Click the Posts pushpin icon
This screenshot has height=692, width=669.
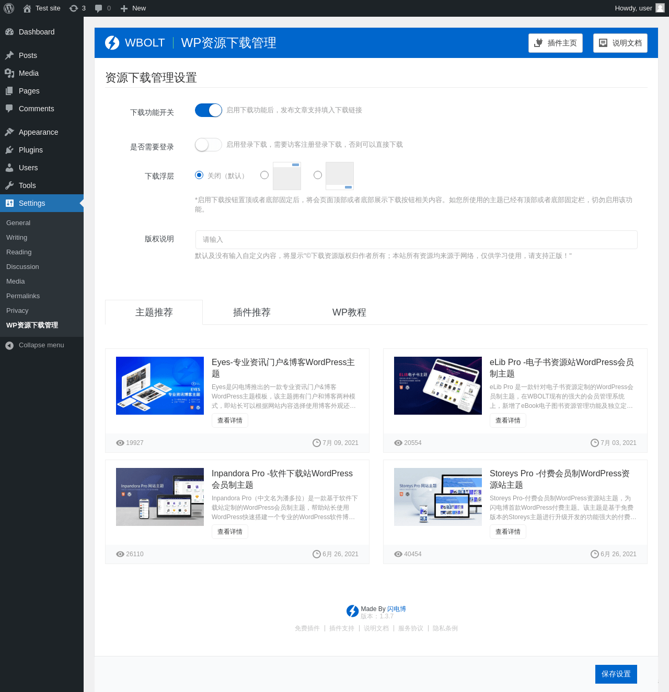click(9, 55)
